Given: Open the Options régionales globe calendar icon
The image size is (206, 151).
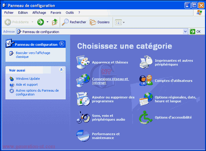Looking at the screenshot, I should click(146, 99).
